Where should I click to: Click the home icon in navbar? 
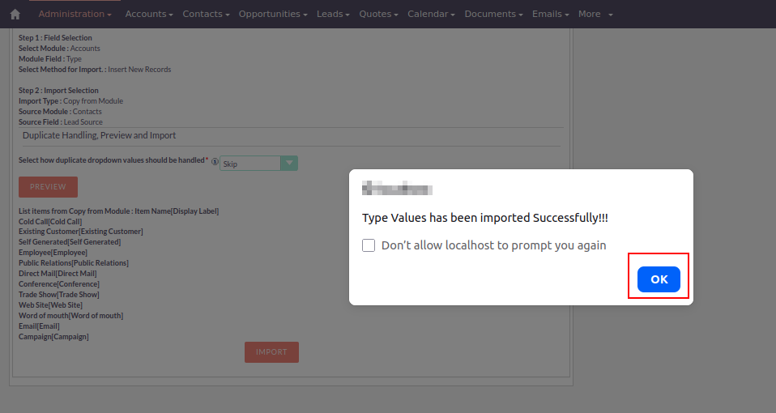click(15, 15)
